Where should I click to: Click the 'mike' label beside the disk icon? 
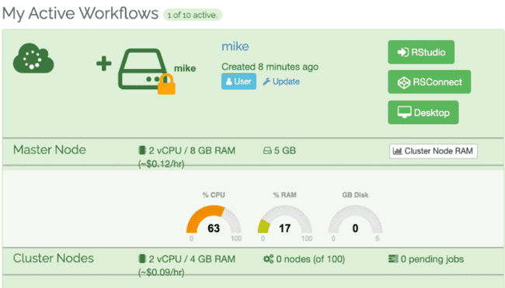tap(185, 68)
